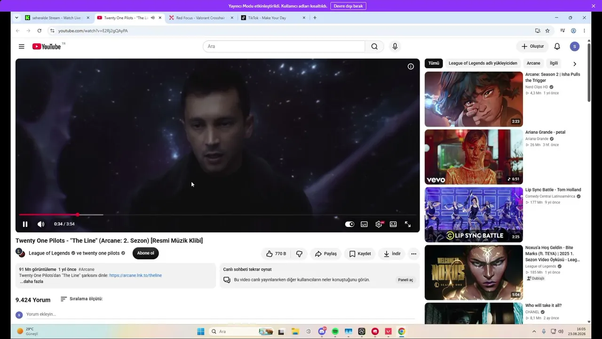Expand description with ...daha fazla
Screen dimensions: 602x339
[32, 282]
